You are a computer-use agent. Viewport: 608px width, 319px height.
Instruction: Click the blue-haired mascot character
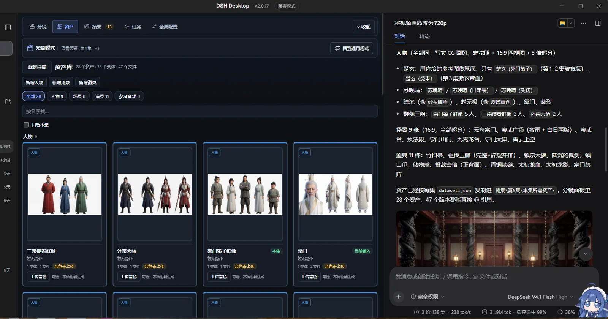[592, 302]
